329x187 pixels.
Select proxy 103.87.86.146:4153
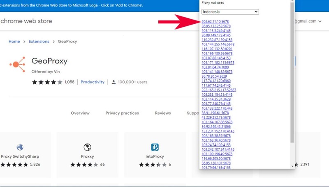point(216,58)
